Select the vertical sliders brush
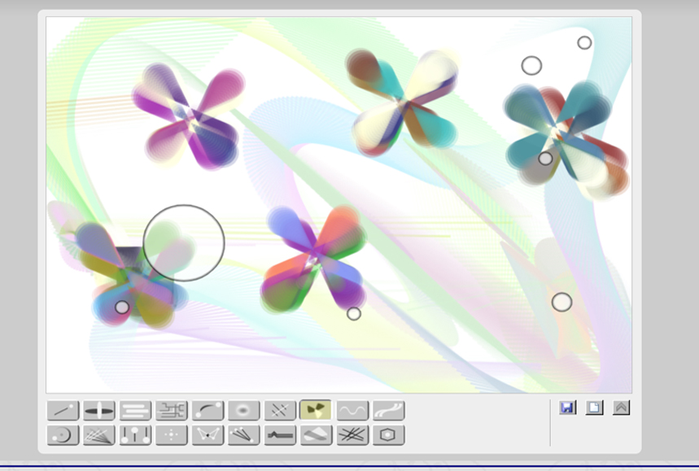The image size is (699, 471). pos(135,435)
